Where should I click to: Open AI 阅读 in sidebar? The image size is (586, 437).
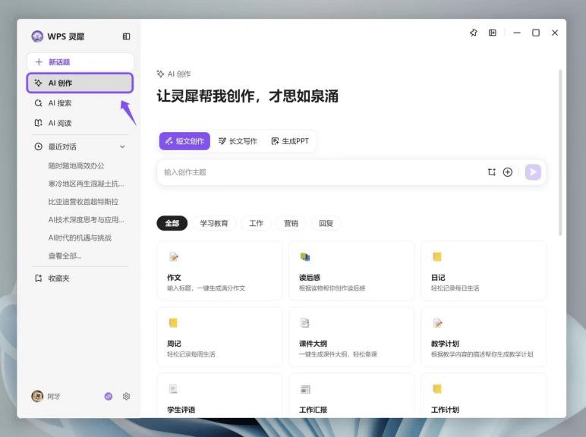[x=80, y=123]
